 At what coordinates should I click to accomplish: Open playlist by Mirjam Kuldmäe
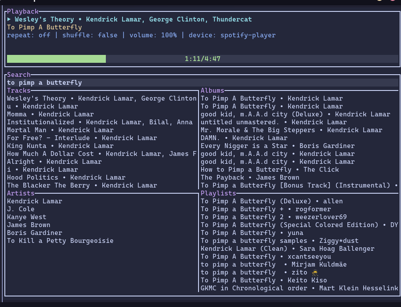pos(274,265)
